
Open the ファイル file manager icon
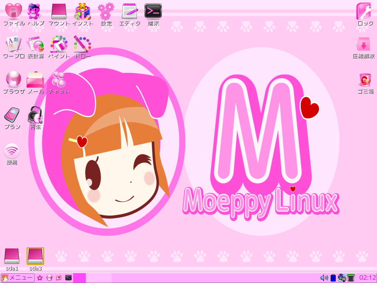tap(14, 11)
